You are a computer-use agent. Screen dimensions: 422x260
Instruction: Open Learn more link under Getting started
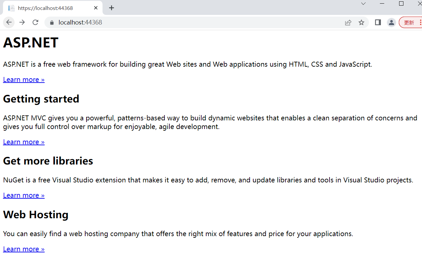(x=24, y=142)
